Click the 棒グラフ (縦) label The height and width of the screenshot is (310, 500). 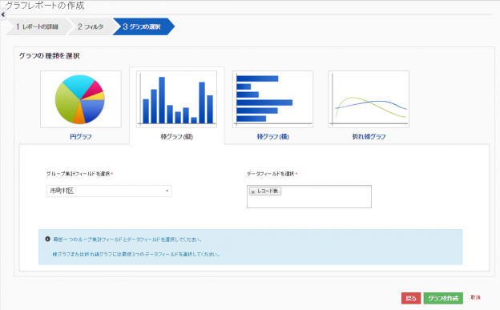point(176,136)
